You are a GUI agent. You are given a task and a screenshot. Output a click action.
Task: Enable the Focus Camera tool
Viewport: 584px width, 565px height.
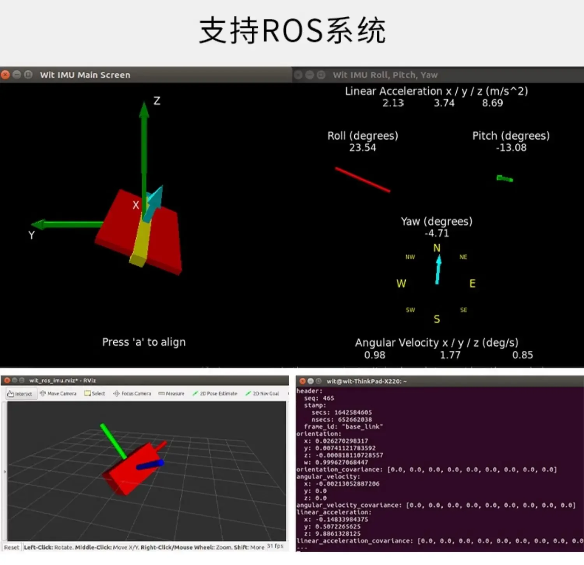[x=132, y=394]
